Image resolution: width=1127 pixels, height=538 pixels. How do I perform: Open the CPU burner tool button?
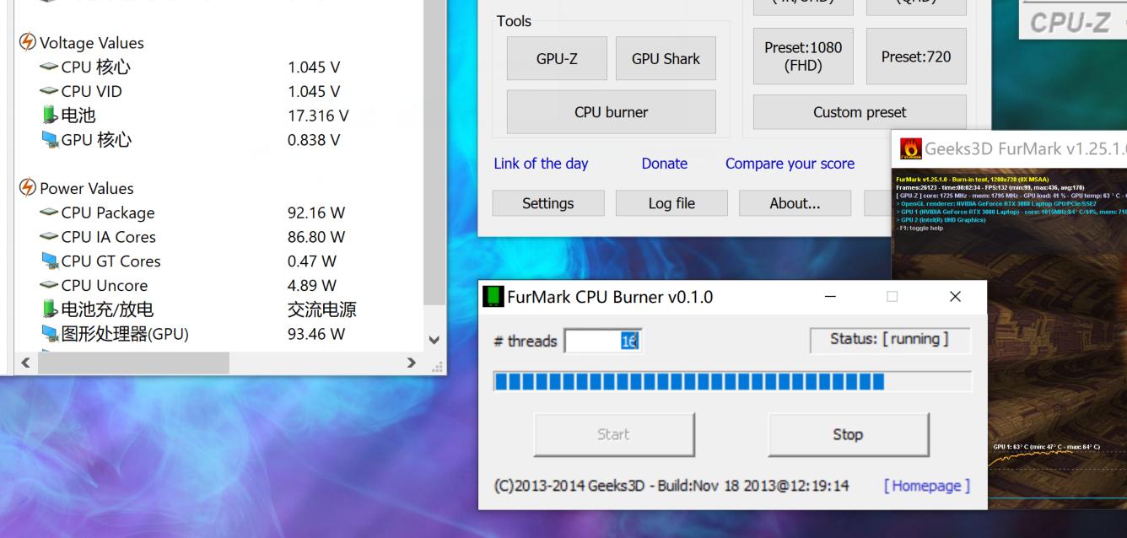612,112
